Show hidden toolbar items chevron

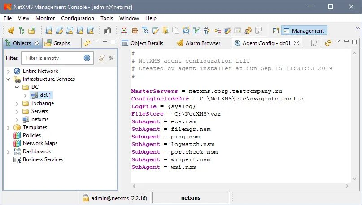point(358,29)
